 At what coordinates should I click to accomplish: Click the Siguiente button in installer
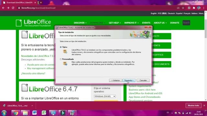(129, 80)
